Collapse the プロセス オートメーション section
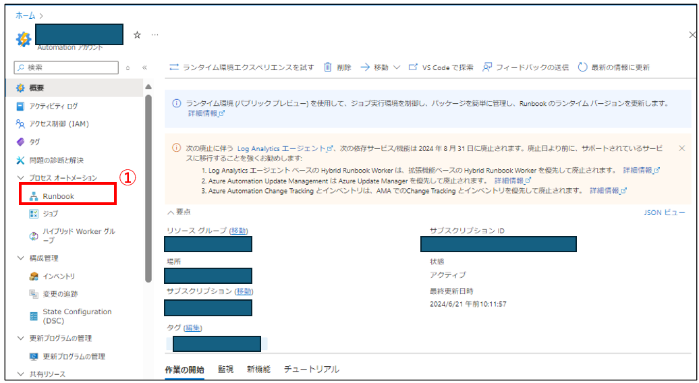 pyautogui.click(x=20, y=178)
